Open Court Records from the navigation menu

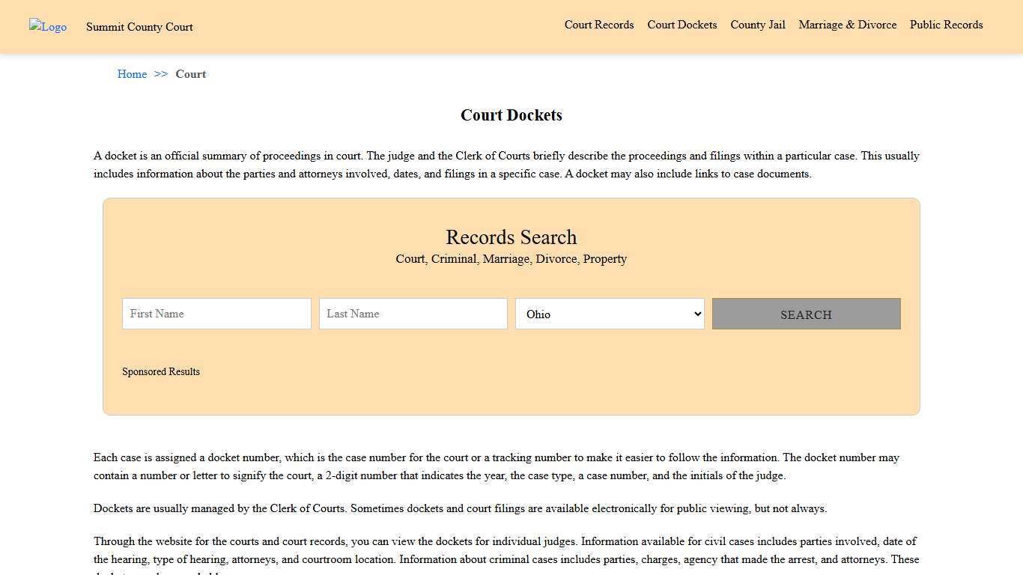point(598,25)
